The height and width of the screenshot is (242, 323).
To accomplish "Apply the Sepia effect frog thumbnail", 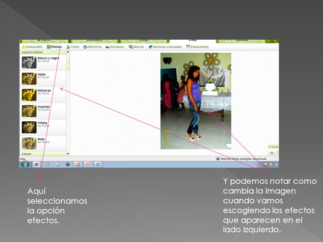I will coord(29,79).
